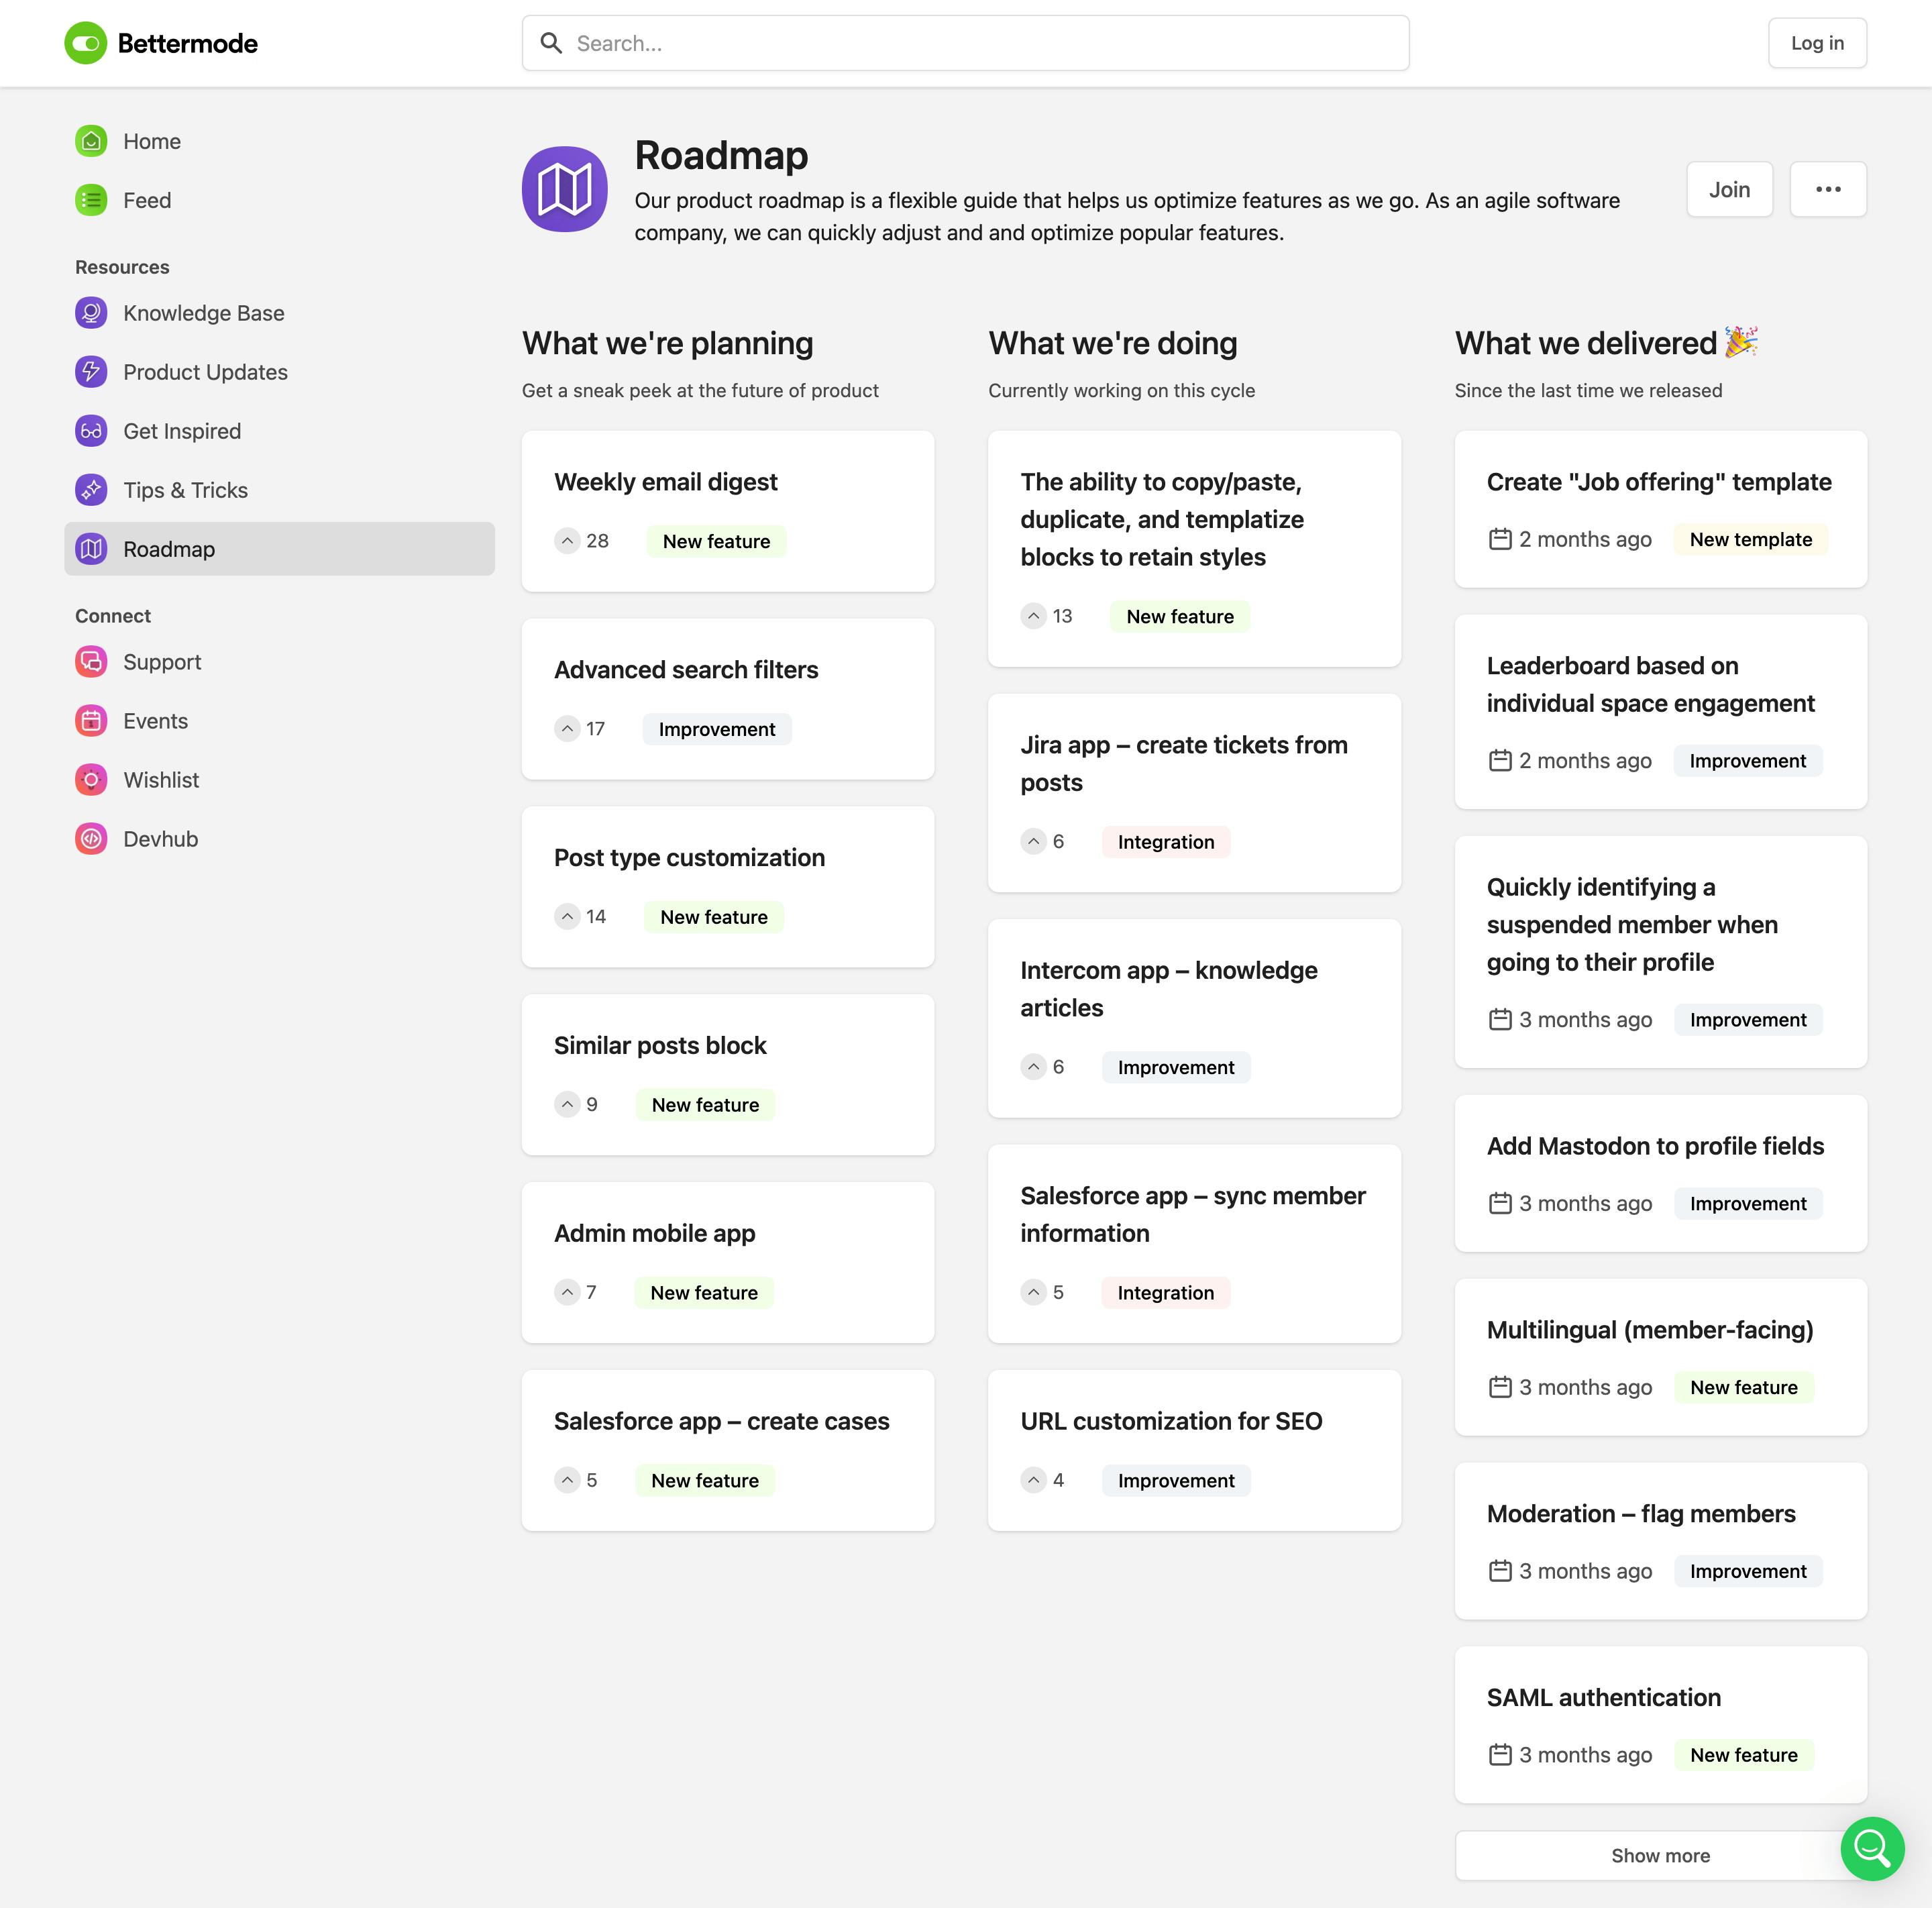Click the Product Updates lightning icon

91,372
